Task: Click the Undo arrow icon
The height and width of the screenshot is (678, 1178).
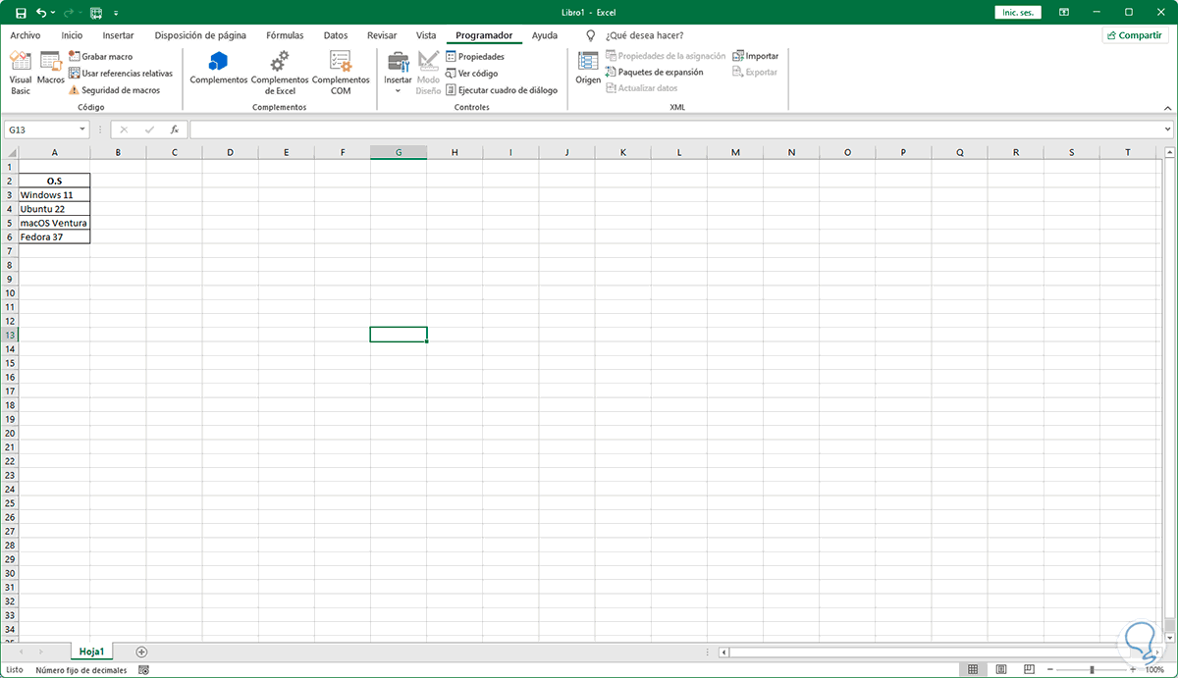Action: pyautogui.click(x=40, y=13)
